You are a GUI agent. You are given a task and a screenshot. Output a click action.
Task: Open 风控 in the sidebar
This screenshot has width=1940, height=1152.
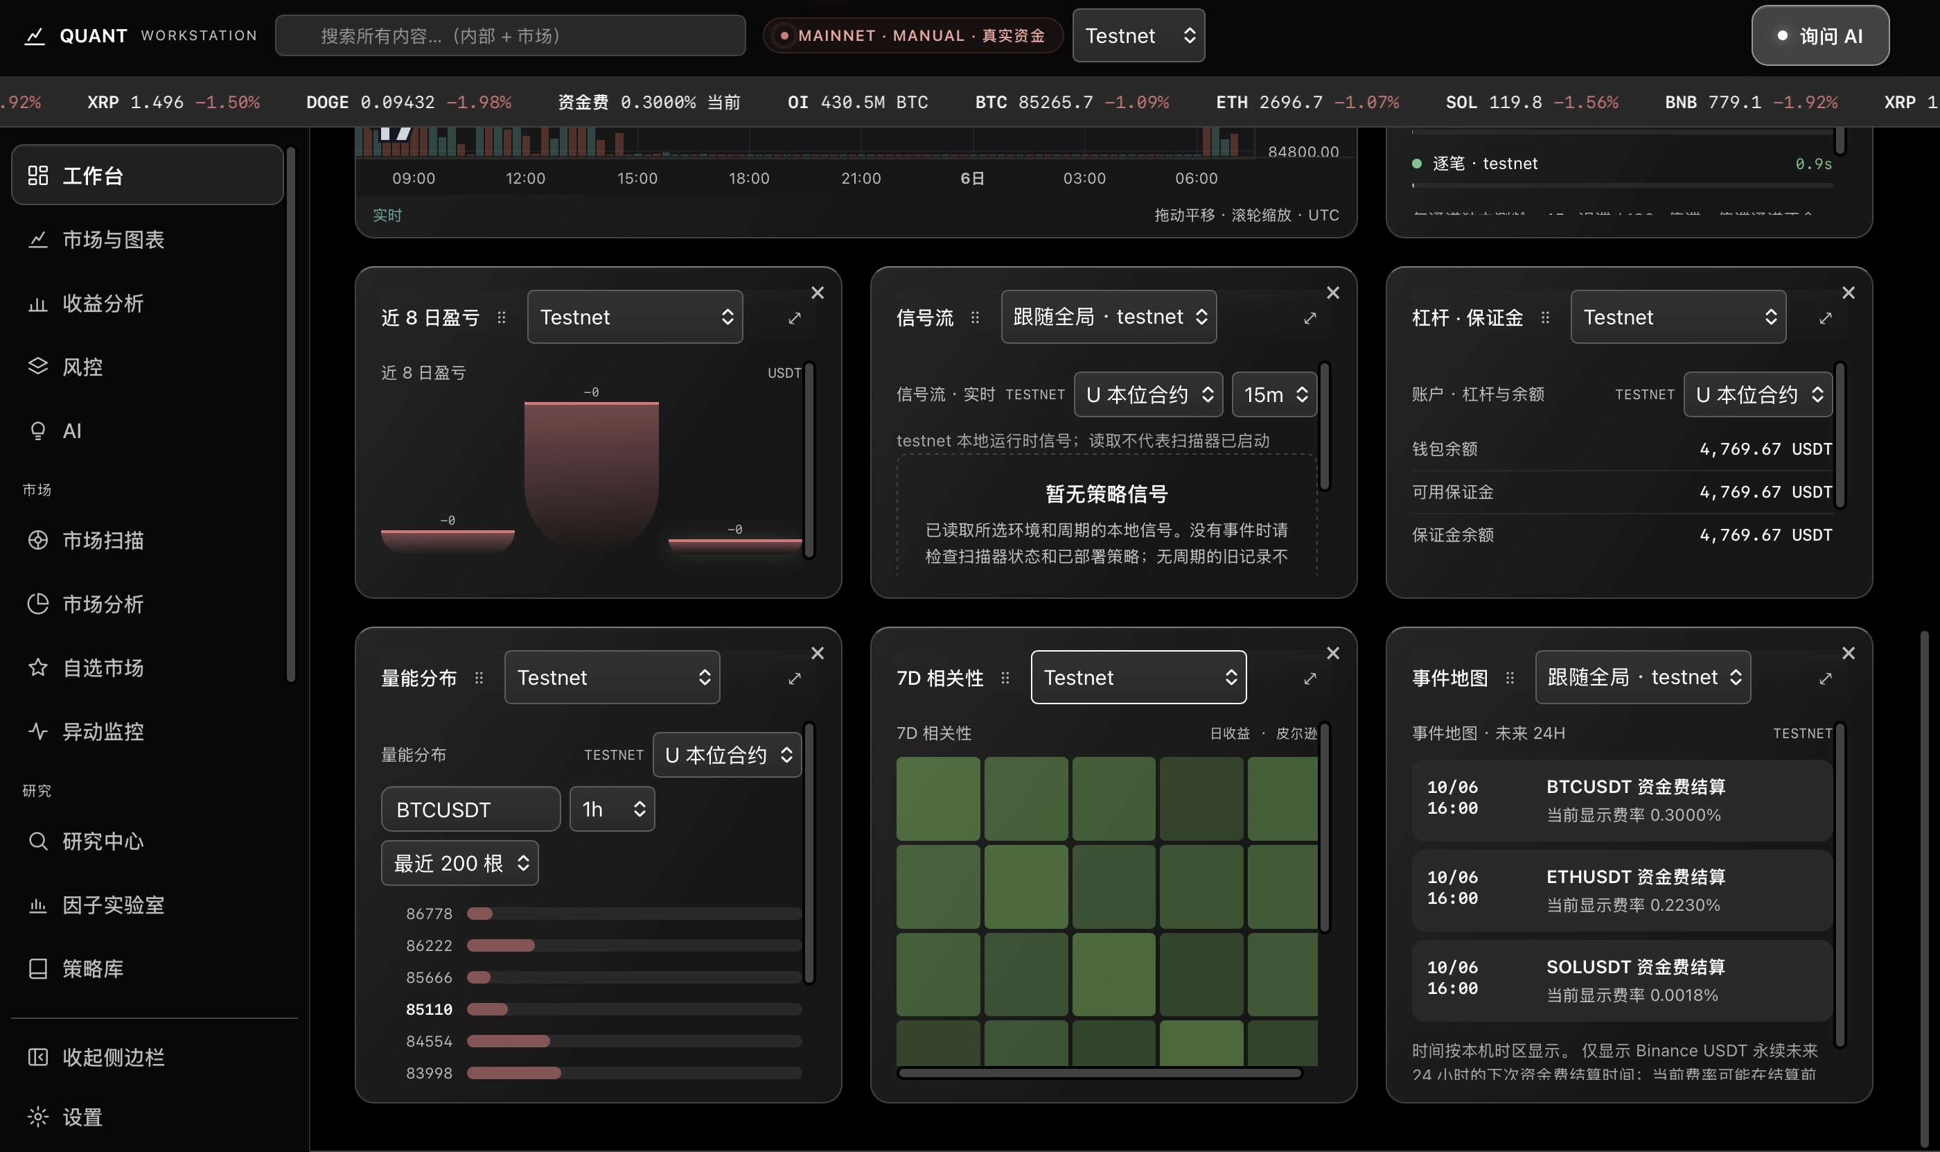pos(148,367)
